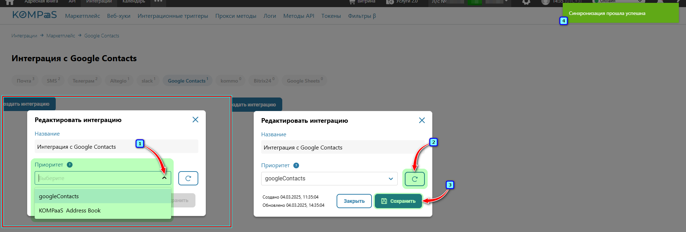Screen dimensions: 686x232
Task: Open the kommo integrations tab
Action: (230, 80)
